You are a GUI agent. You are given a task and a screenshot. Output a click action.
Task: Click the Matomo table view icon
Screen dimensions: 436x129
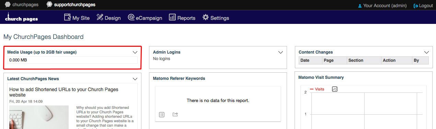click(x=162, y=114)
